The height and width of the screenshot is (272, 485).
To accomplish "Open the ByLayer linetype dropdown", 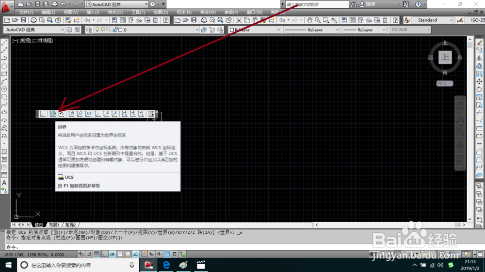I will click(311, 30).
